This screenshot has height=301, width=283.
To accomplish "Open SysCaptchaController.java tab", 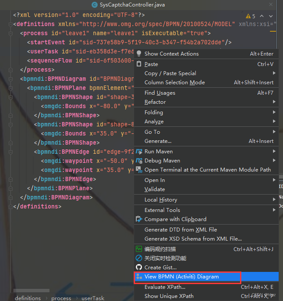I will (x=132, y=5).
